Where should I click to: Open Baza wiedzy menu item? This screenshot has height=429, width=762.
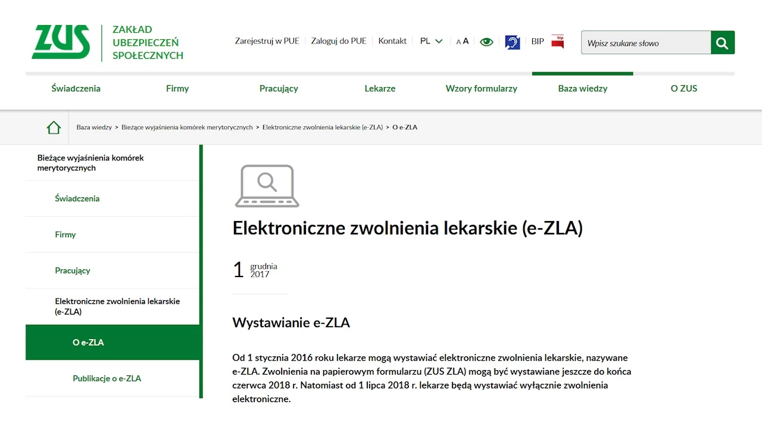[x=583, y=88]
